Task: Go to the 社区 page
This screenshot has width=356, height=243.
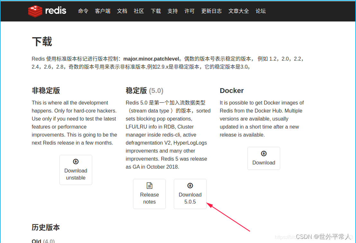Action: pos(138,11)
